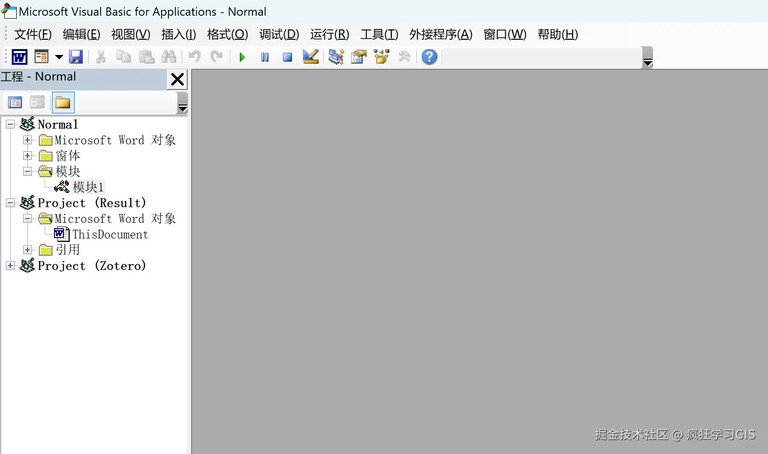Open the 运行(R) menu
The width and height of the screenshot is (768, 454).
[329, 34]
